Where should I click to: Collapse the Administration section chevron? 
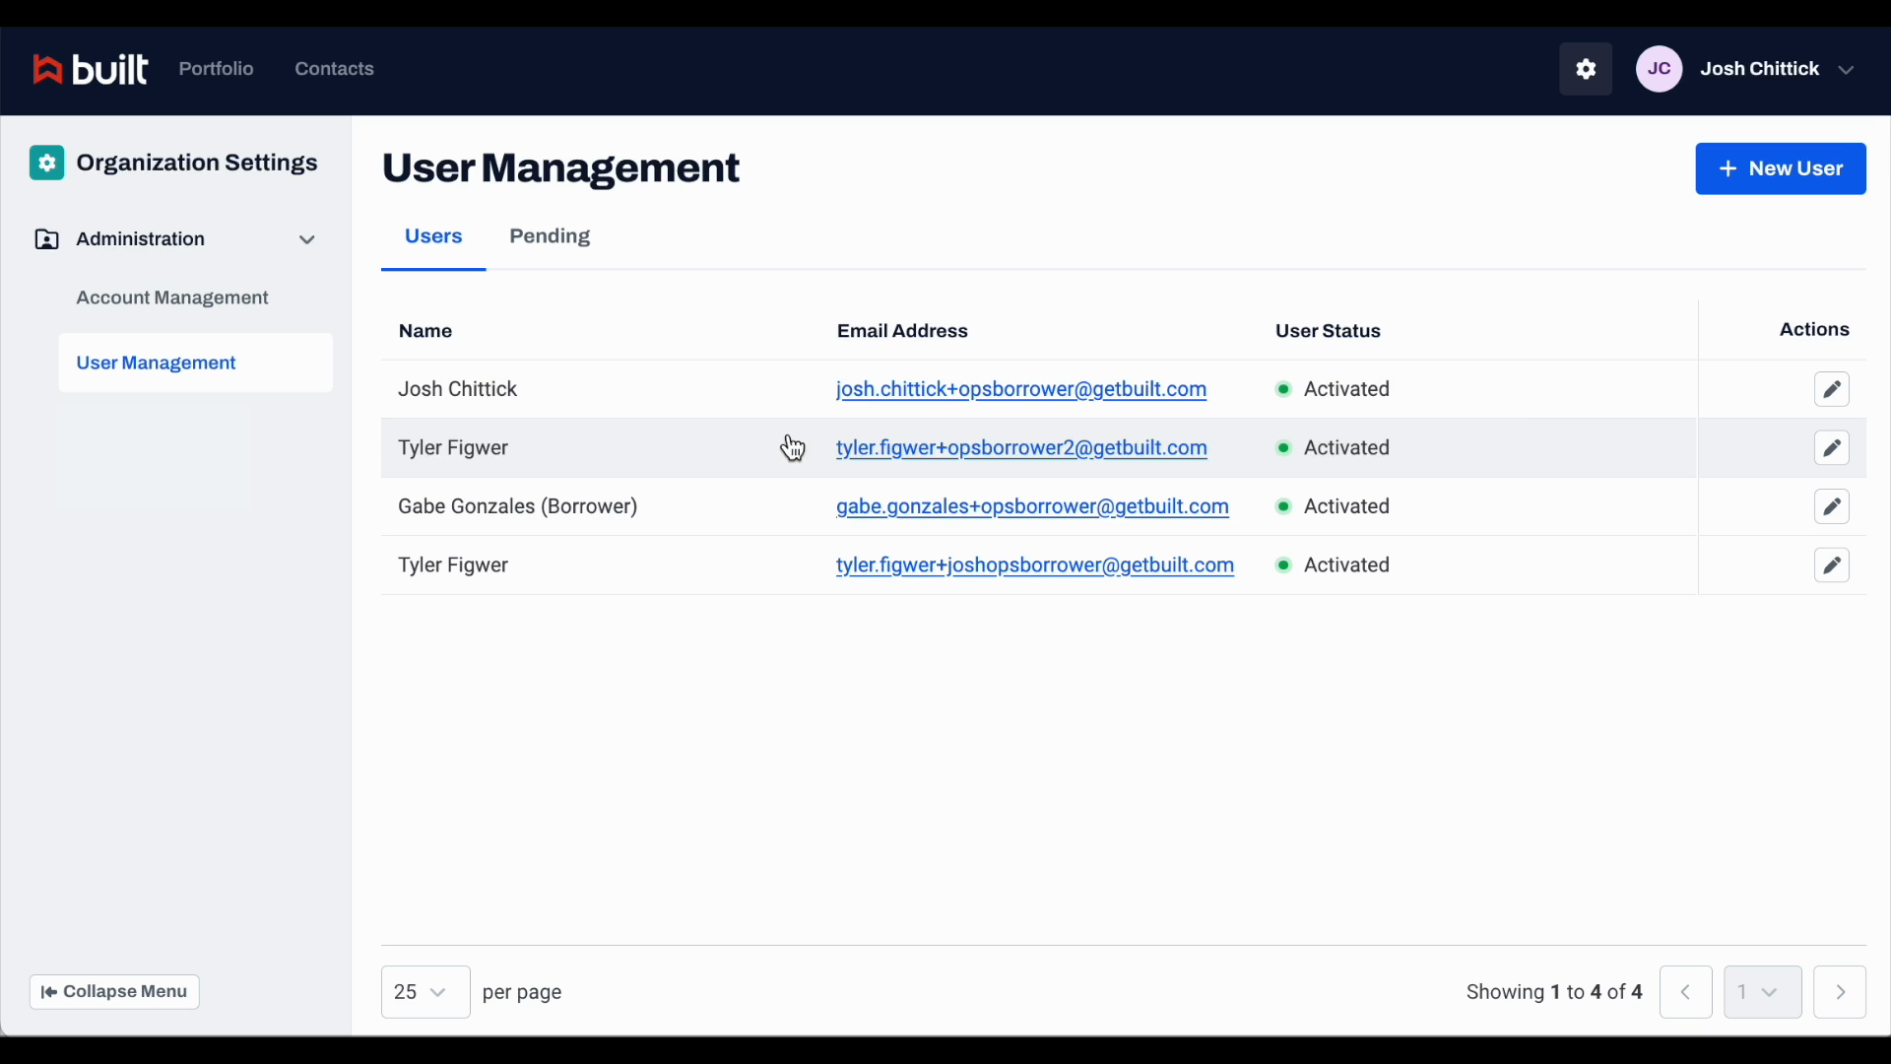(x=306, y=239)
